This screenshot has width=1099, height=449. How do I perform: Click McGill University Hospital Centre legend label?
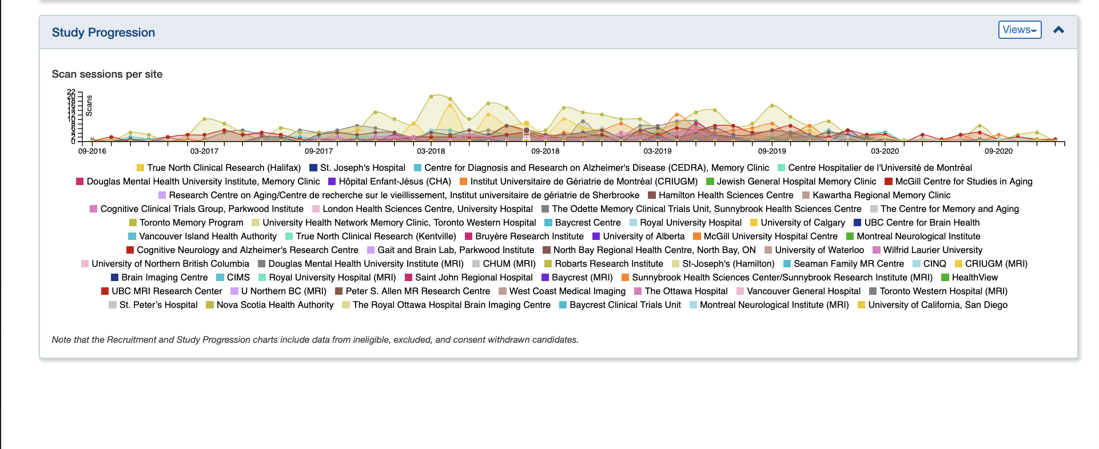tap(770, 236)
